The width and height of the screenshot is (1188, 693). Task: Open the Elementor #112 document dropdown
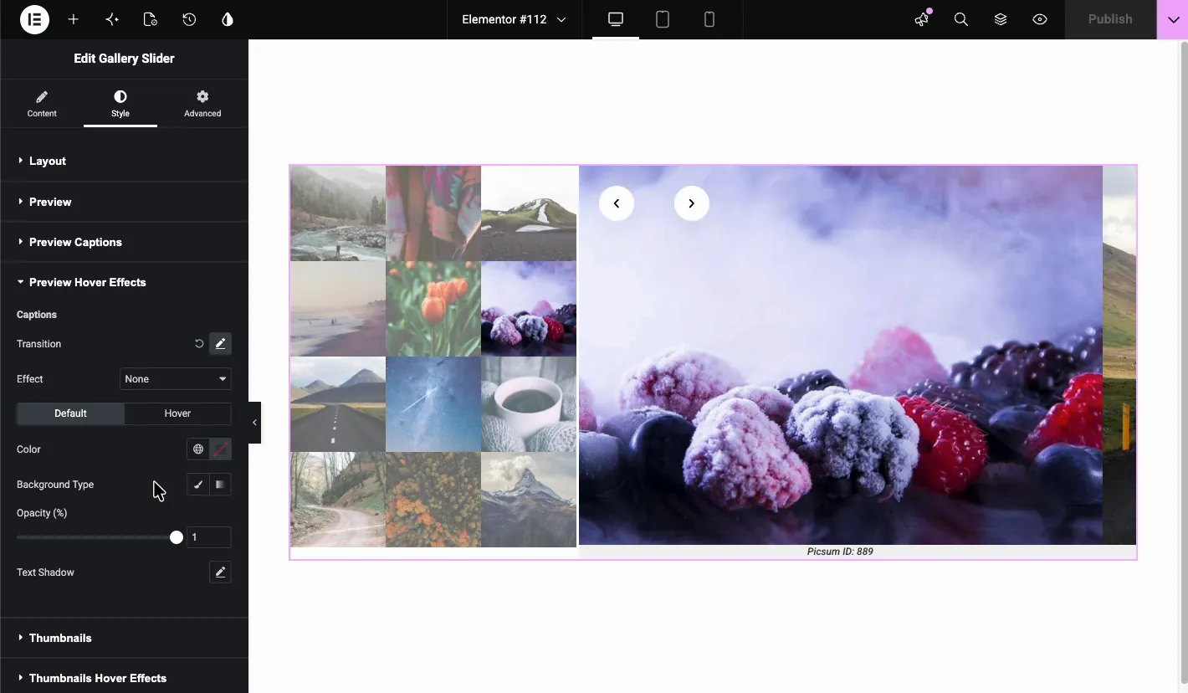(x=514, y=19)
